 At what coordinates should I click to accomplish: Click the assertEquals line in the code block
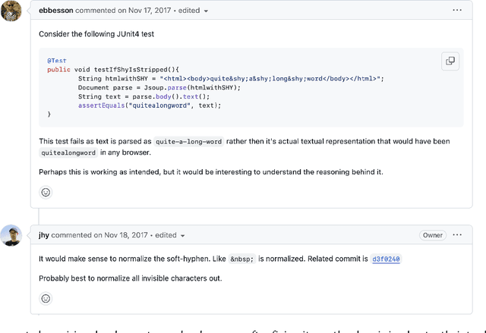click(x=149, y=105)
